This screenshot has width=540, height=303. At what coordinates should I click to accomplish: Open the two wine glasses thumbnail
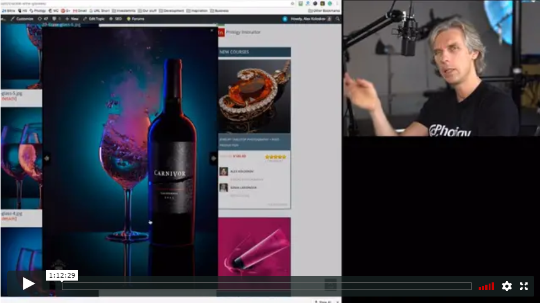point(21,159)
